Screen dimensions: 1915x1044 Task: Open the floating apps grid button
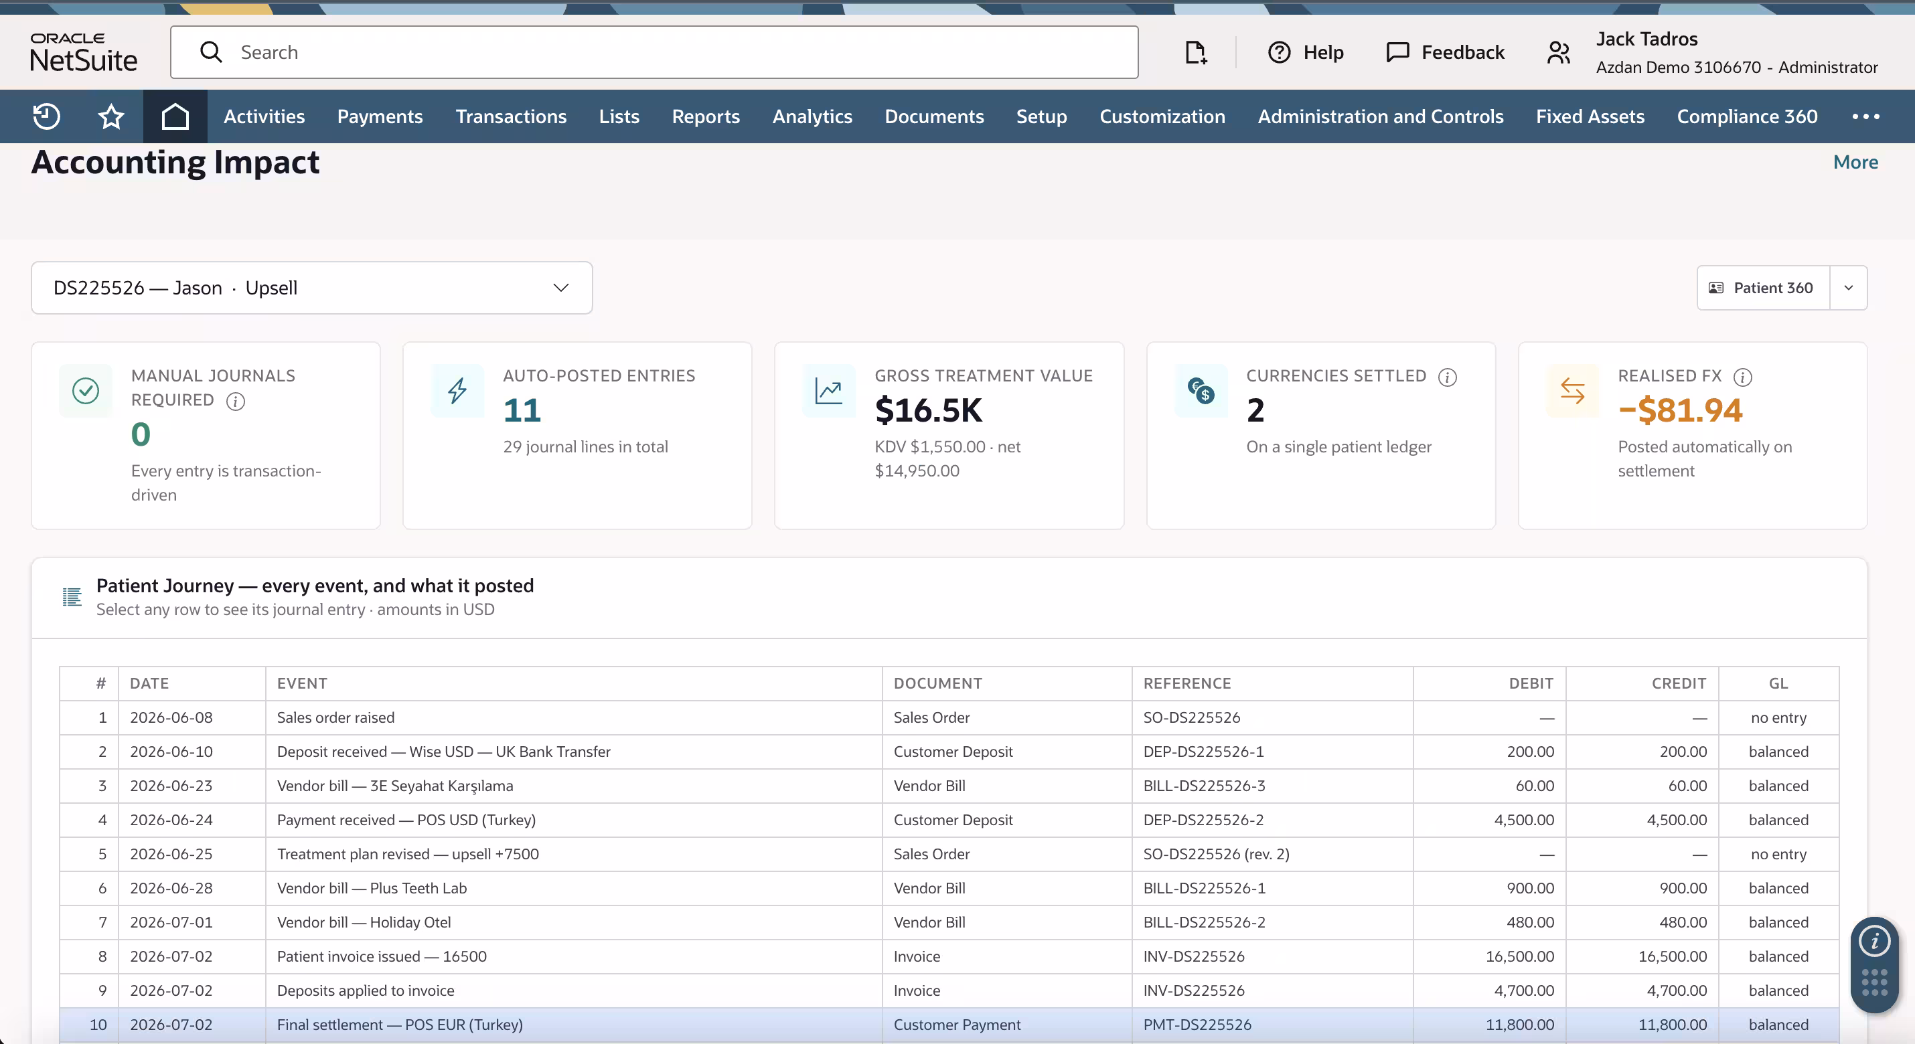[1874, 982]
